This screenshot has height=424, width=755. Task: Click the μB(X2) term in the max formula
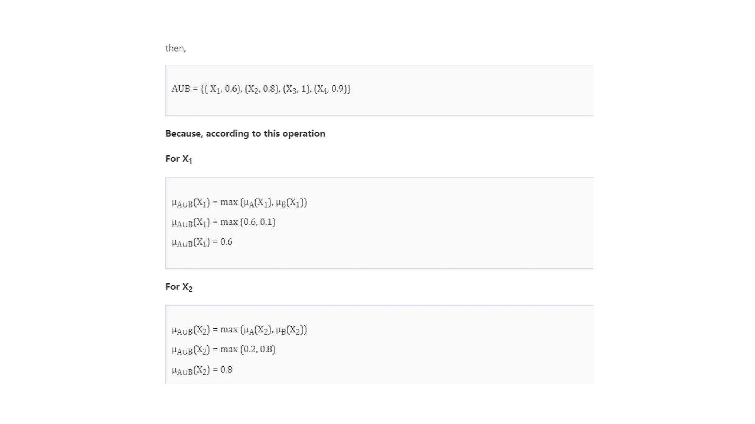click(x=290, y=330)
